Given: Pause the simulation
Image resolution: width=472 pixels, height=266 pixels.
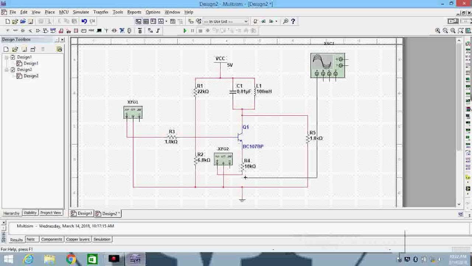Looking at the screenshot, I should point(192,31).
